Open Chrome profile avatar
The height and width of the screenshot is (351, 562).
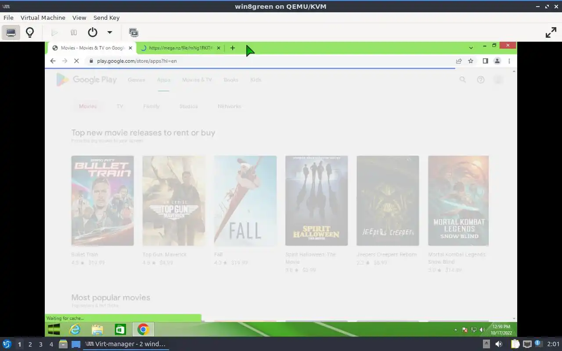click(497, 61)
